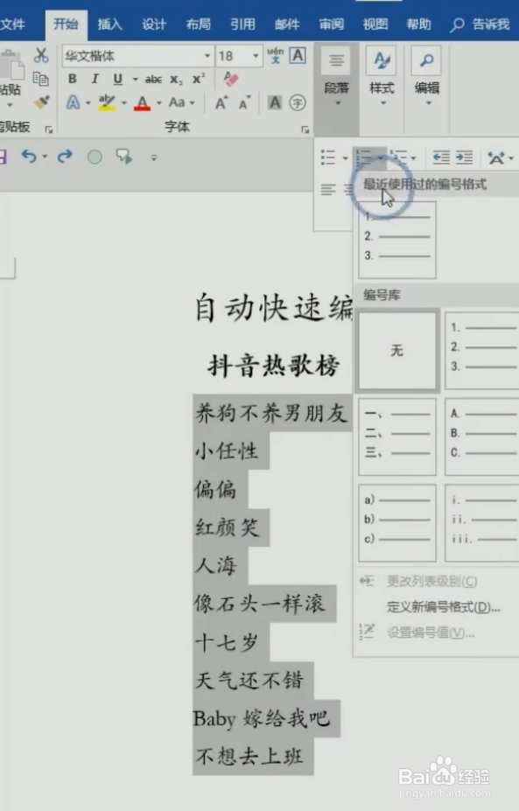Open the font group dialog launcher
This screenshot has width=519, height=811.
pyautogui.click(x=305, y=129)
